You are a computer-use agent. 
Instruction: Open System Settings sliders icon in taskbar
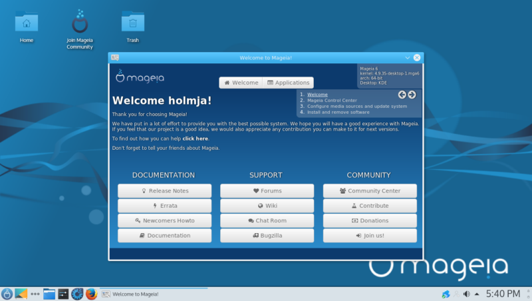[63, 294]
